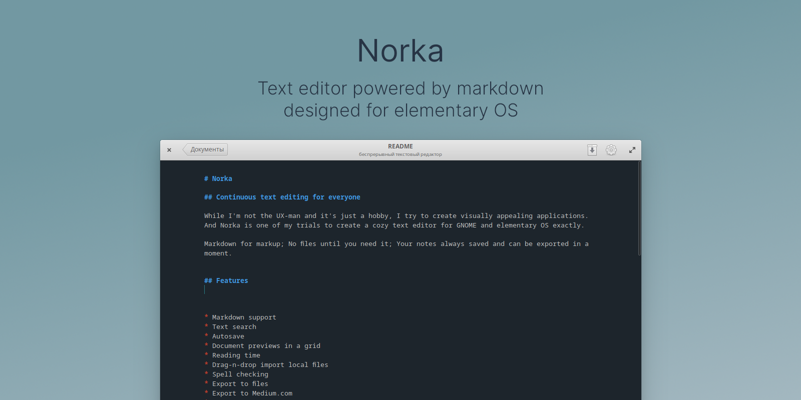
Task: Click the 'Export to Medium.com' list item
Action: [x=248, y=393]
